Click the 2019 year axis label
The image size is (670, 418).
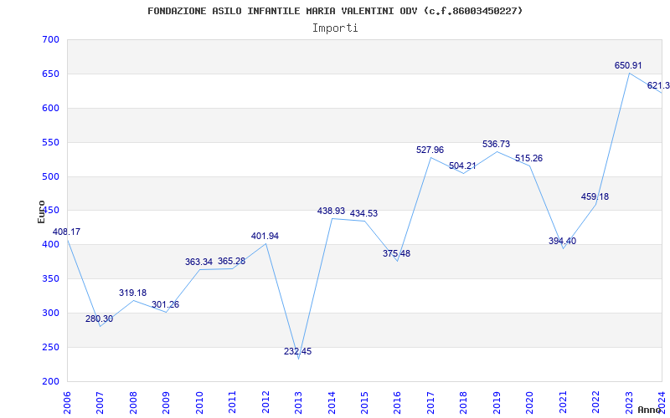tap(497, 402)
